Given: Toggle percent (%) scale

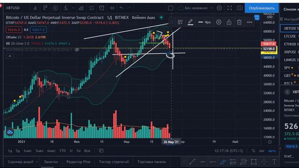Looking at the screenshot, I should 253,151.
